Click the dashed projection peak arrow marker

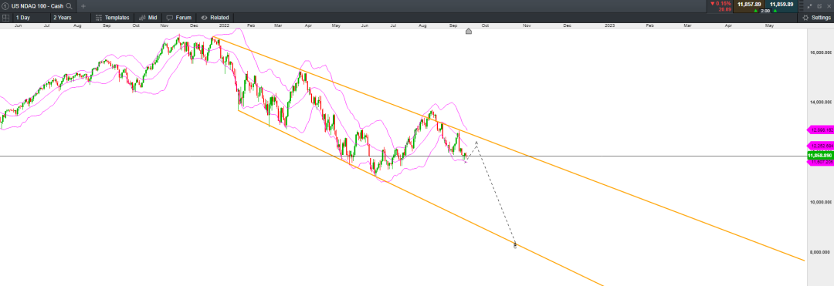[476, 142]
